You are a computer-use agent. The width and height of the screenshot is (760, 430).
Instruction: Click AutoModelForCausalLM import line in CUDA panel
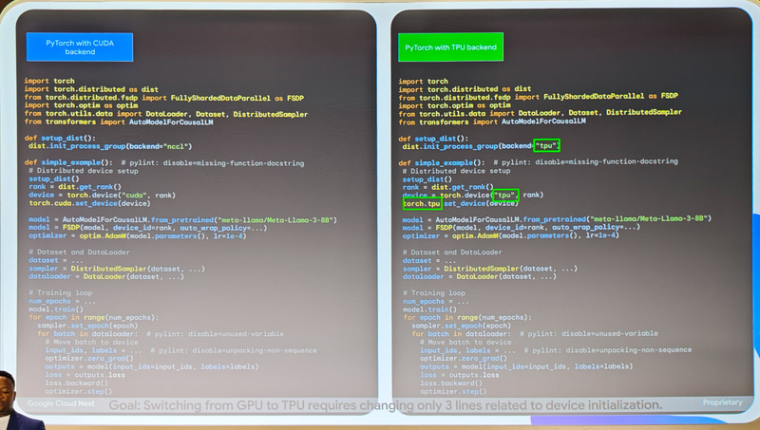(119, 122)
